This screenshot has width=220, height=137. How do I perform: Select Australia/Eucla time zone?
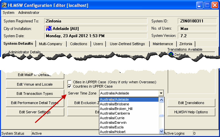(129, 127)
